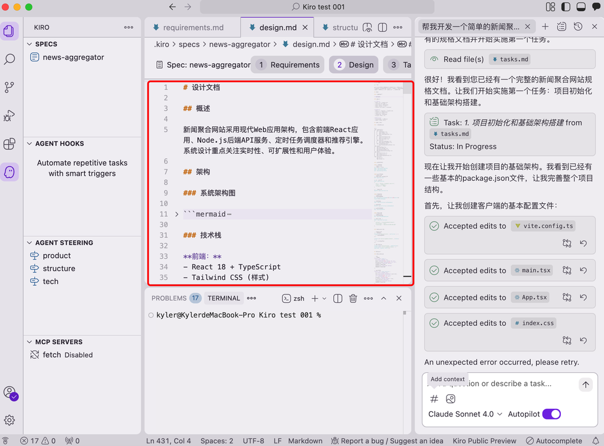Expand the folded mermaid code block
Viewport: 604px width, 446px height.
click(x=176, y=214)
